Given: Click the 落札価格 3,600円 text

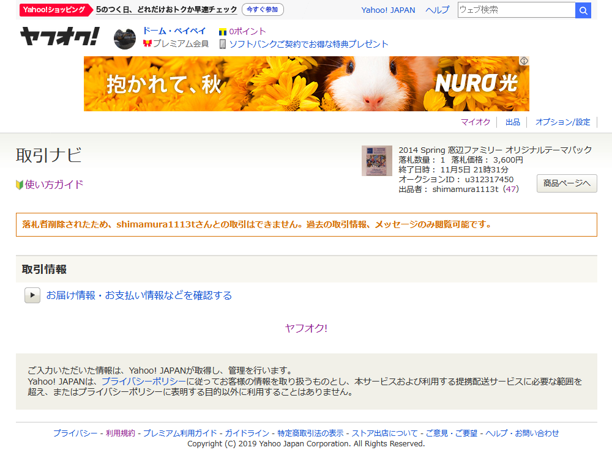Looking at the screenshot, I should click(487, 160).
